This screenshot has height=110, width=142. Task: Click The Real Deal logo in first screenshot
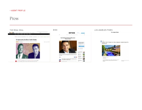tap(12, 33)
